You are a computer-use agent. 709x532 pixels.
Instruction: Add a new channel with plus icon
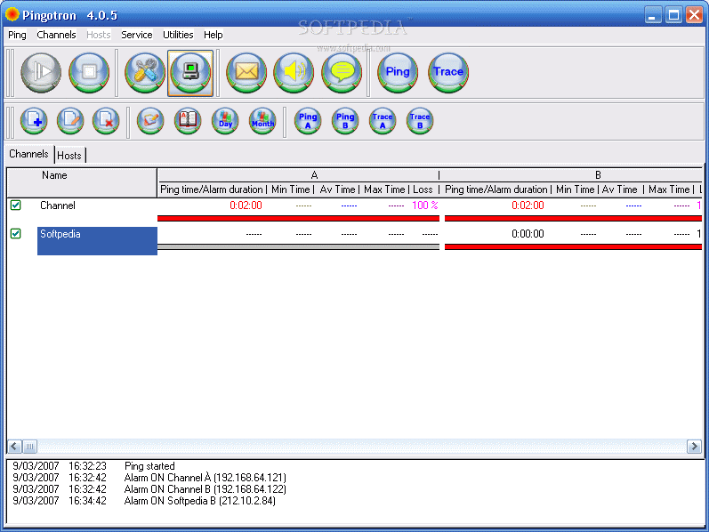34,121
